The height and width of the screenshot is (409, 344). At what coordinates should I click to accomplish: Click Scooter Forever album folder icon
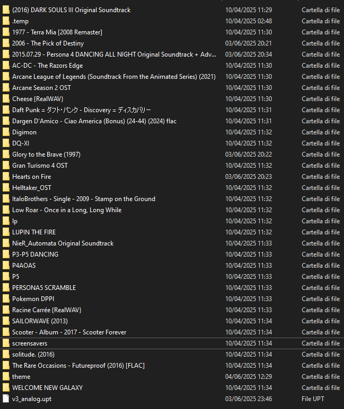[6, 332]
